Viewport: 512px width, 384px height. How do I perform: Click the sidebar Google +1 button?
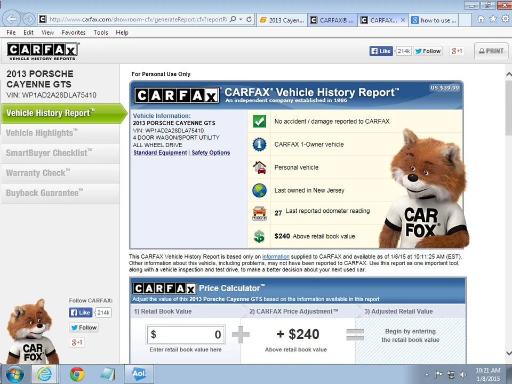pos(77,342)
